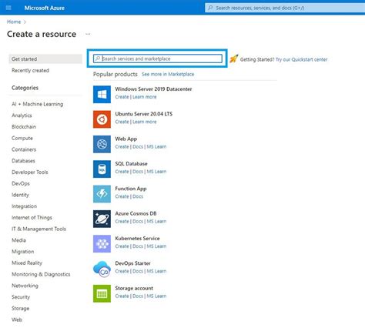Image resolution: width=365 pixels, height=328 pixels.
Task: Click the Function App lightning icon
Action: [x=102, y=194]
